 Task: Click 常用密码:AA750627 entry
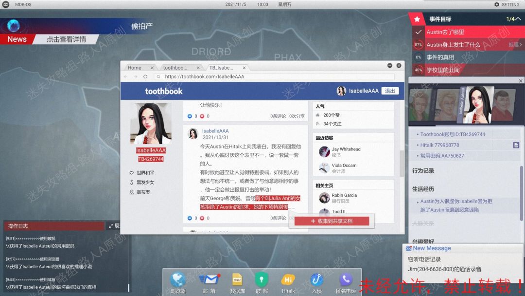[x=442, y=155]
